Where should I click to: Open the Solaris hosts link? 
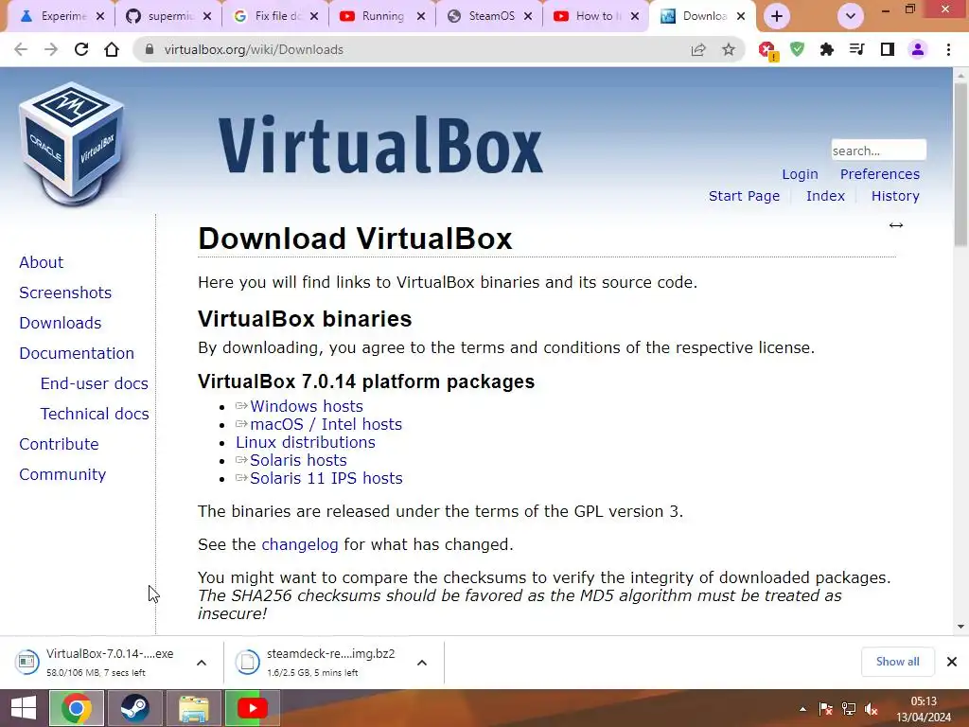point(298,460)
